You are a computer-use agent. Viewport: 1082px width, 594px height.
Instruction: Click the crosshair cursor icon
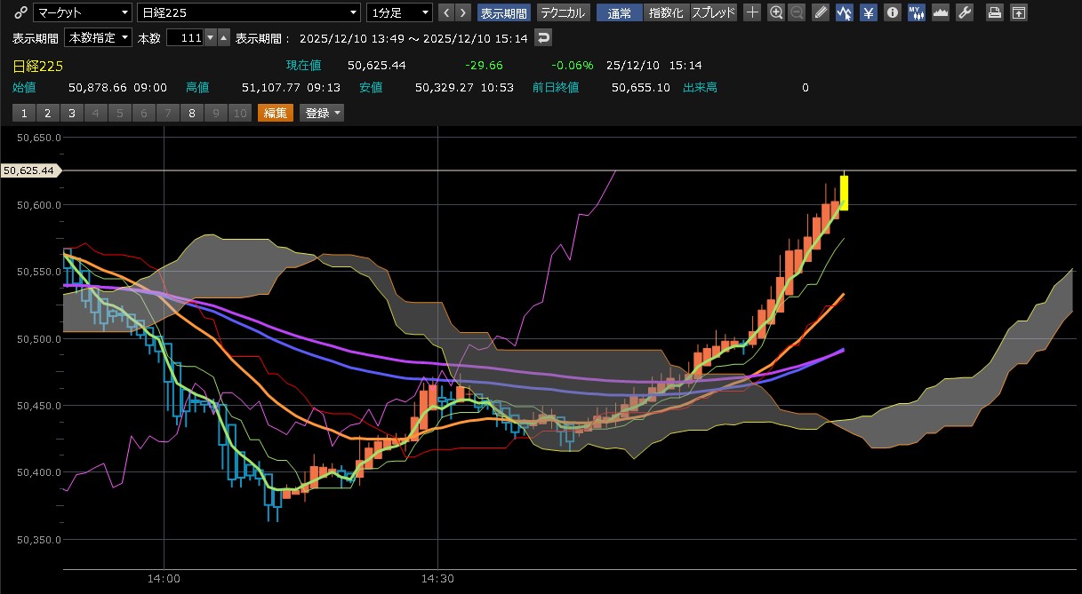[x=752, y=12]
